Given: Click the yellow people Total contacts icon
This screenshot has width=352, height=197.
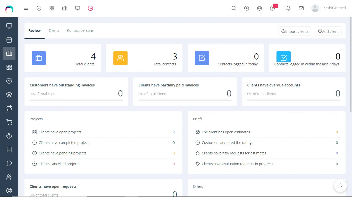Looking at the screenshot, I should (x=120, y=58).
